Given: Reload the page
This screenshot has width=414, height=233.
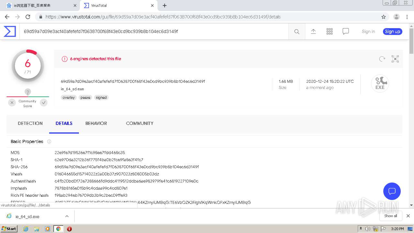Looking at the screenshot, I should coord(28,17).
